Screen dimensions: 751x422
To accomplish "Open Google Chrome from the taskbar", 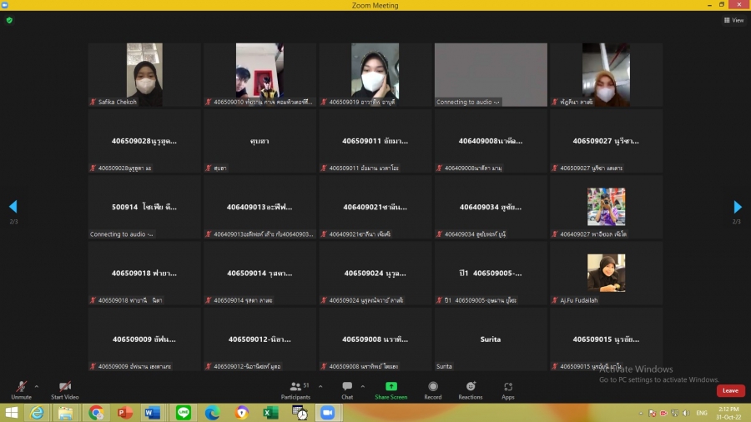I will 96,413.
